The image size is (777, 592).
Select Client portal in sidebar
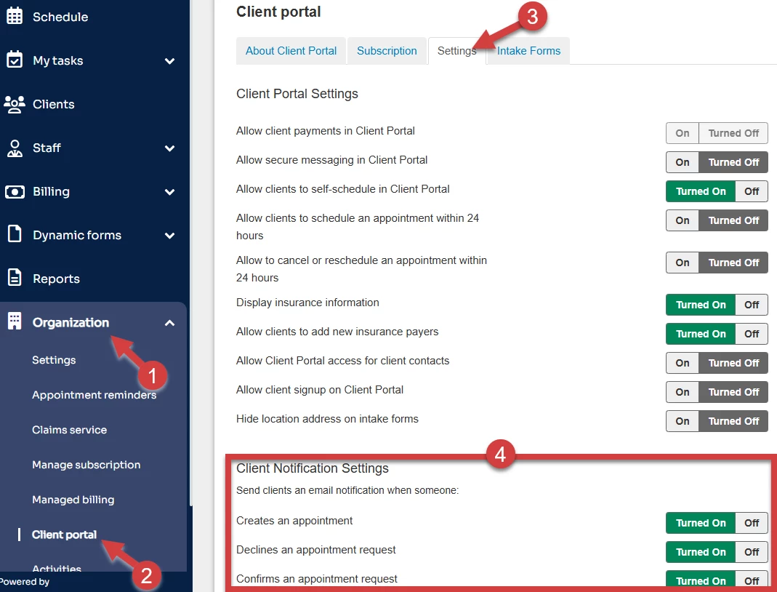[x=65, y=535]
